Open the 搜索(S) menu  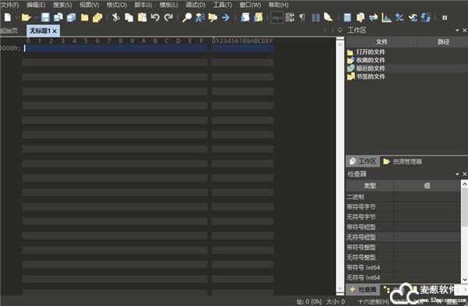pyautogui.click(x=62, y=5)
